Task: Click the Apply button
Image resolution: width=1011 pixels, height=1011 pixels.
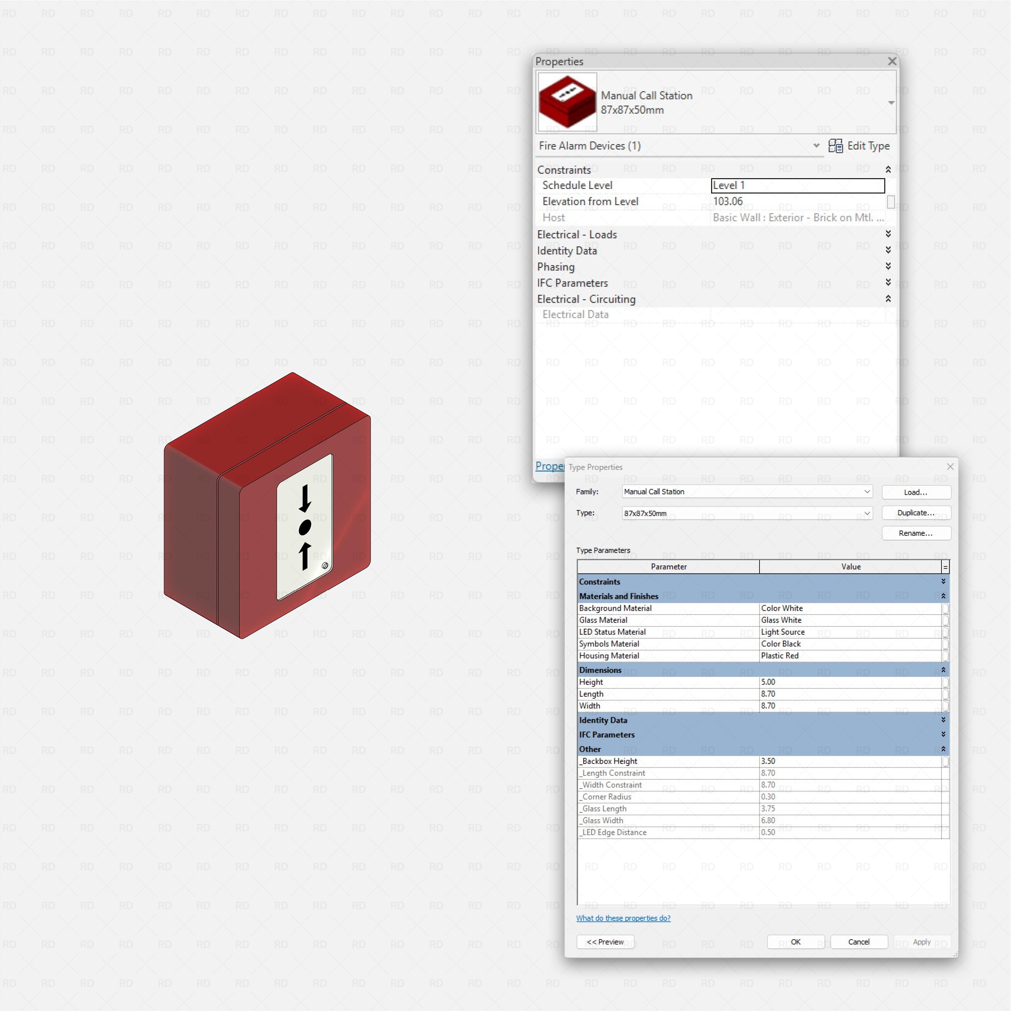Action: coord(922,941)
